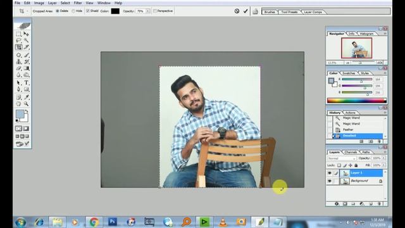Viewport: 405px width, 228px height.
Task: Select the Clone Stamp tool
Action: click(18, 62)
